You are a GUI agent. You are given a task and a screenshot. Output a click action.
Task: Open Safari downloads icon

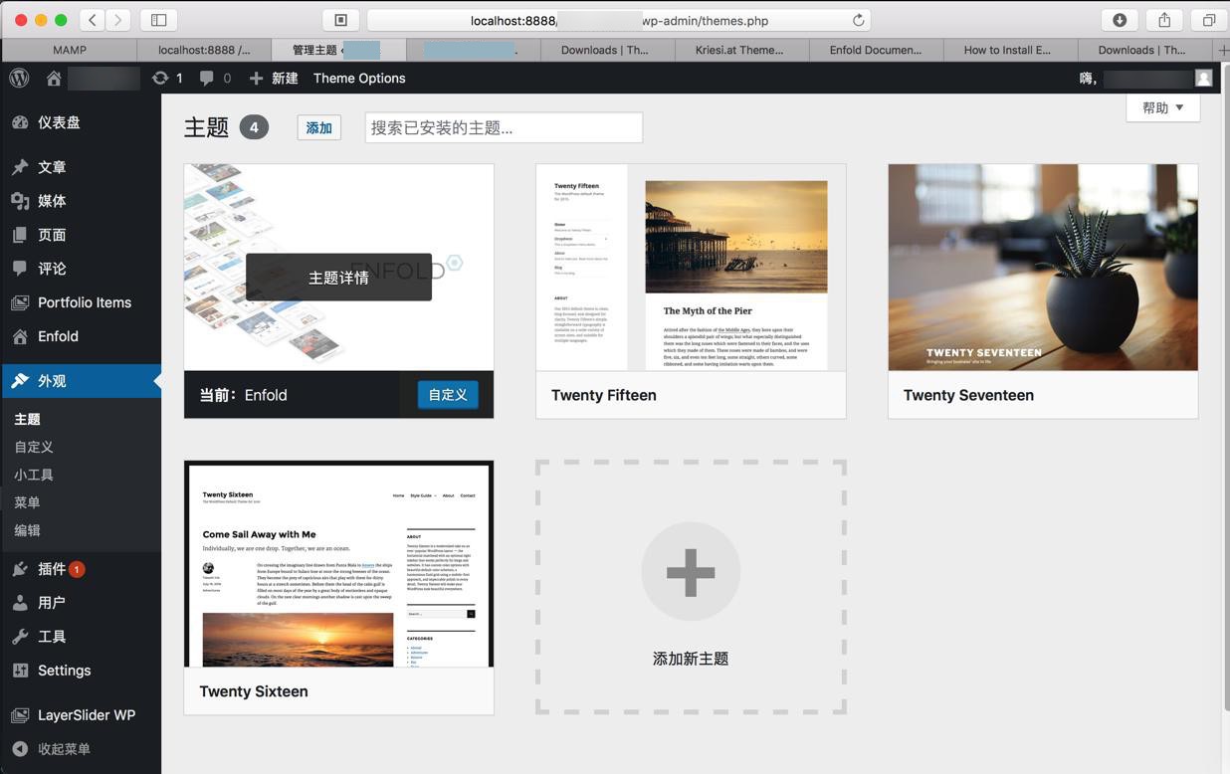(x=1120, y=20)
